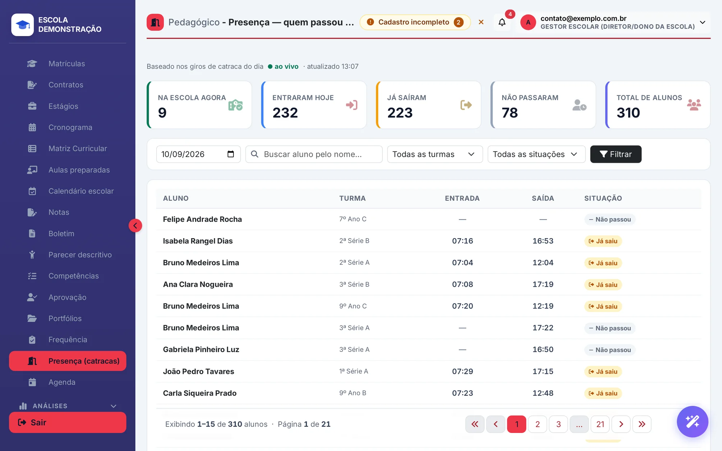The width and height of the screenshot is (722, 451).
Task: Click the school logo icon
Action: pyautogui.click(x=22, y=25)
